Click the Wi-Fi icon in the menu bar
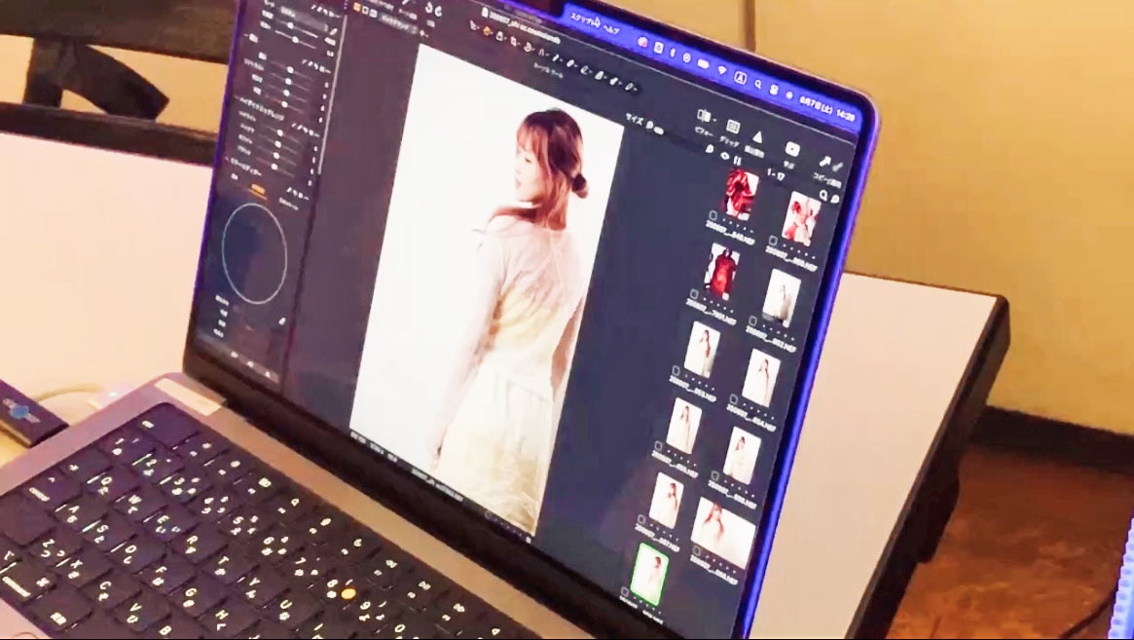The width and height of the screenshot is (1134, 640). pos(721,70)
